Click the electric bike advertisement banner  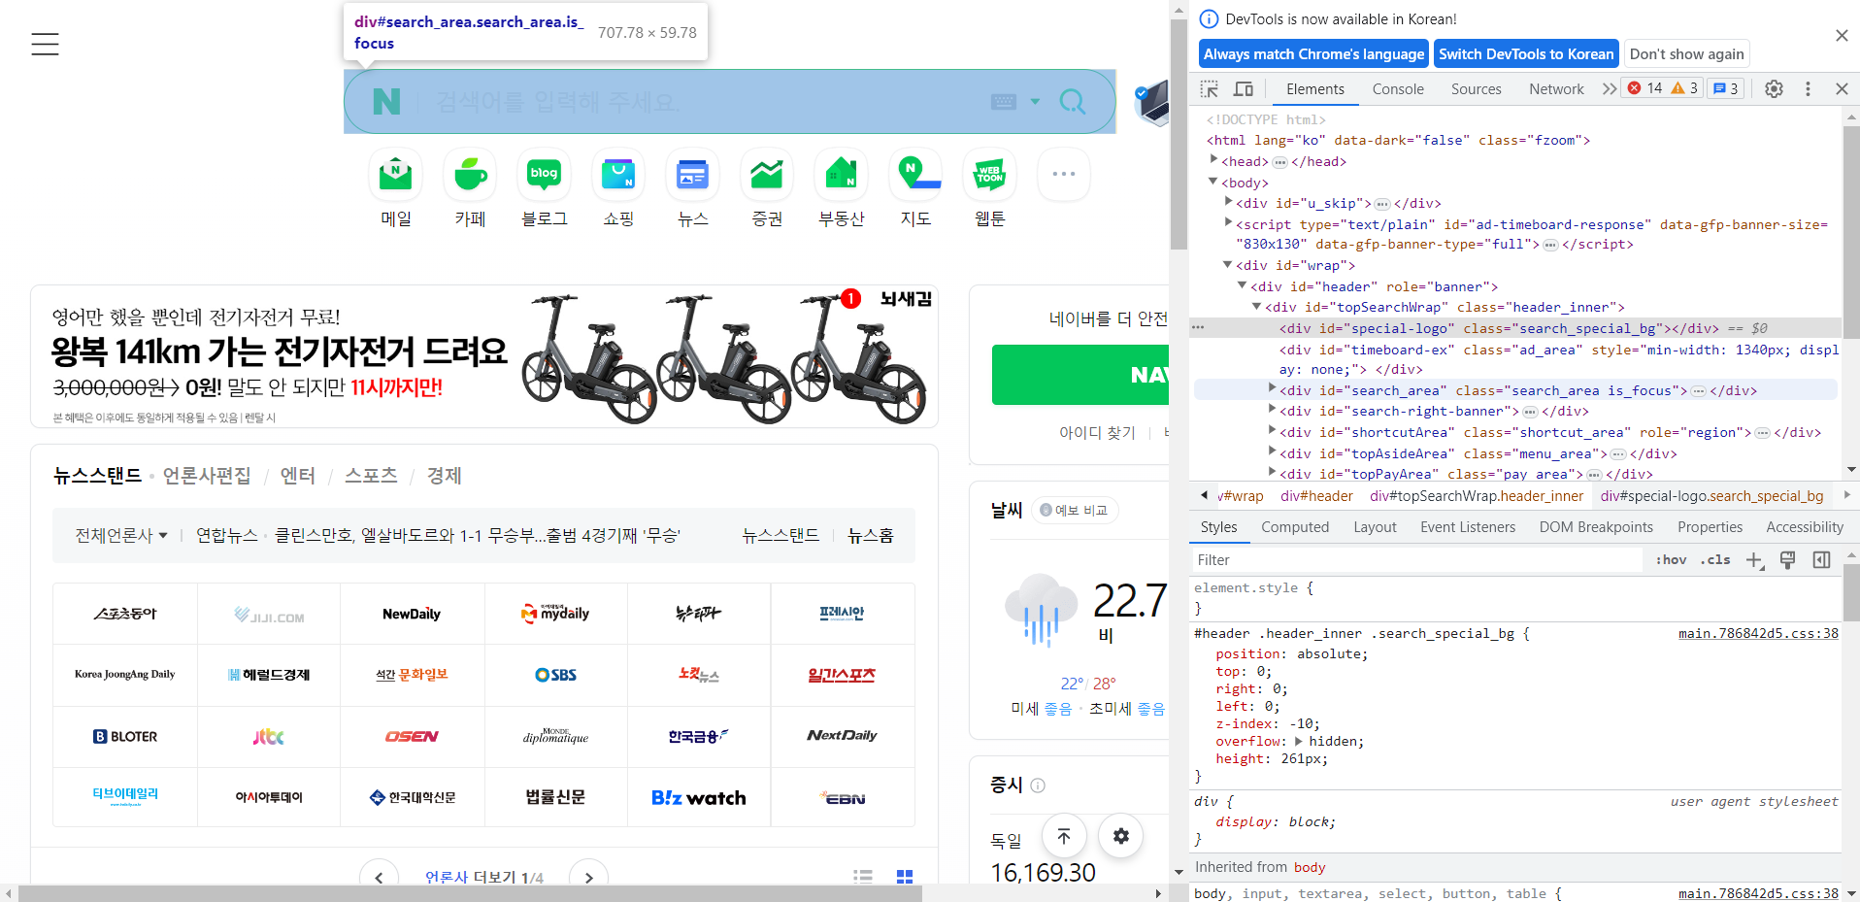[x=484, y=356]
